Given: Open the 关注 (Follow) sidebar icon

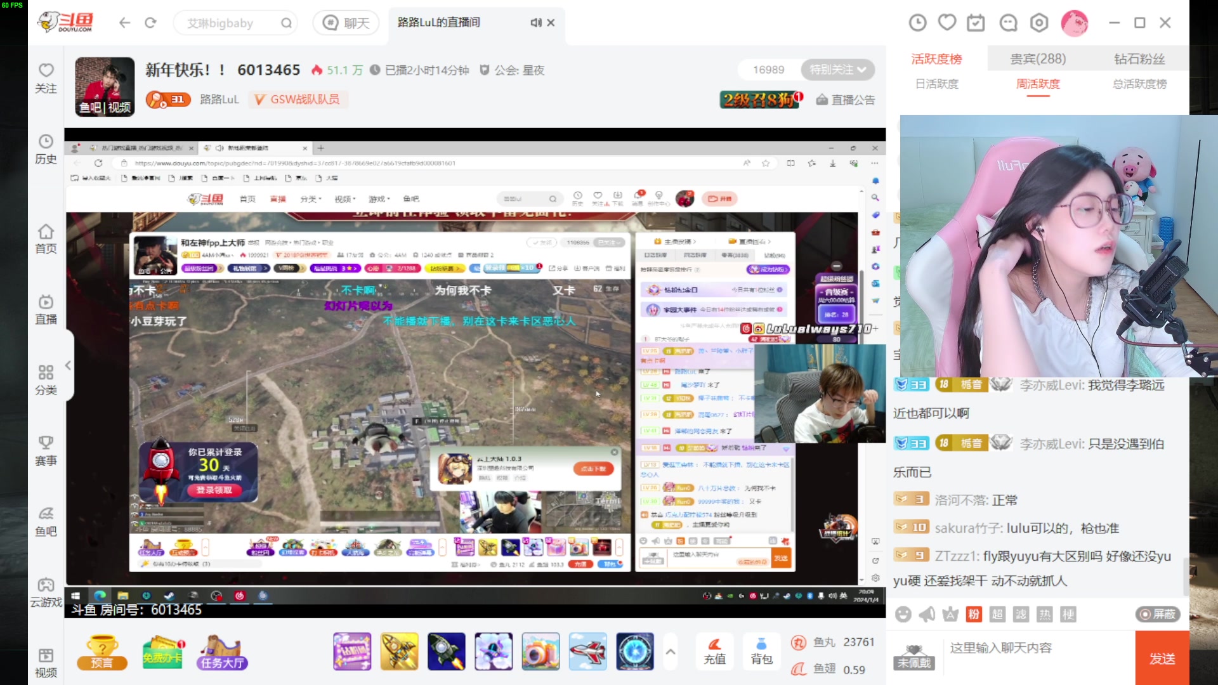Looking at the screenshot, I should [x=46, y=78].
